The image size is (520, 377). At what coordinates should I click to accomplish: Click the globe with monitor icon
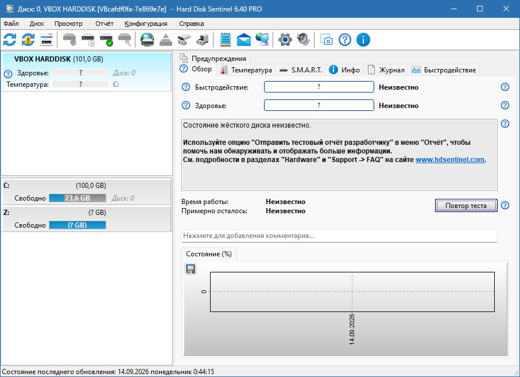[x=262, y=40]
